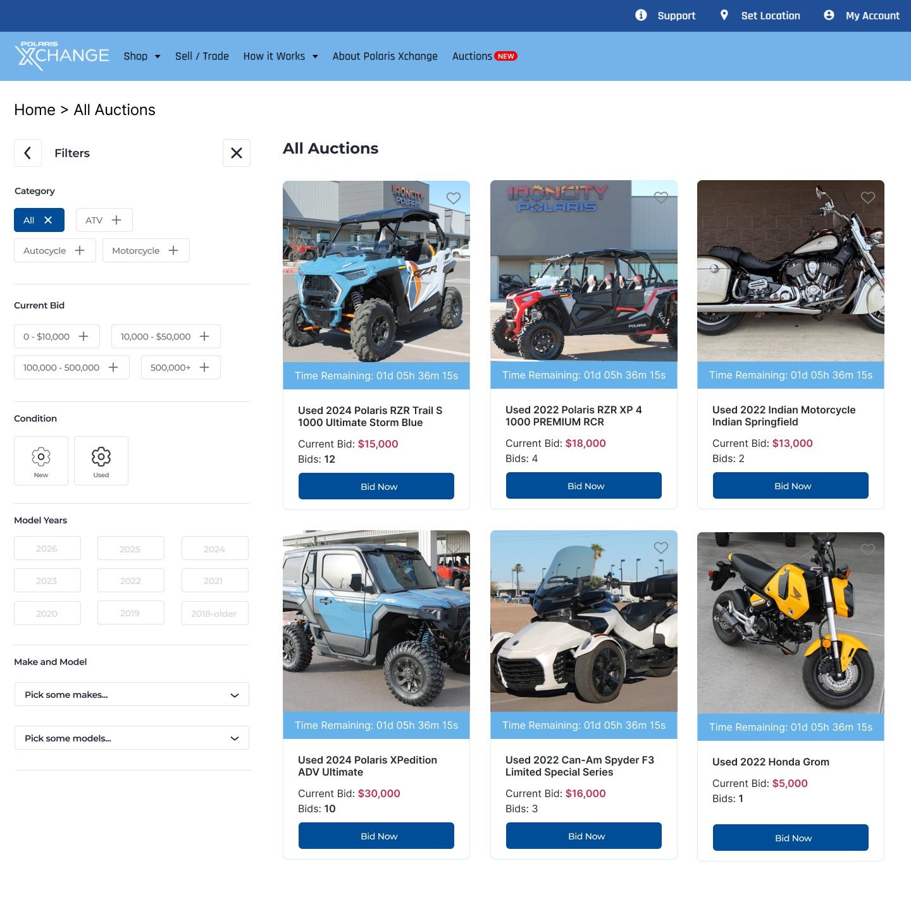Open the red RZR XP 4 photo

point(584,271)
